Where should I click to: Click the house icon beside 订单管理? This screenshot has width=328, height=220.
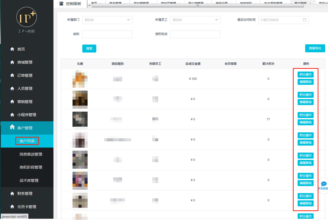(x=12, y=75)
